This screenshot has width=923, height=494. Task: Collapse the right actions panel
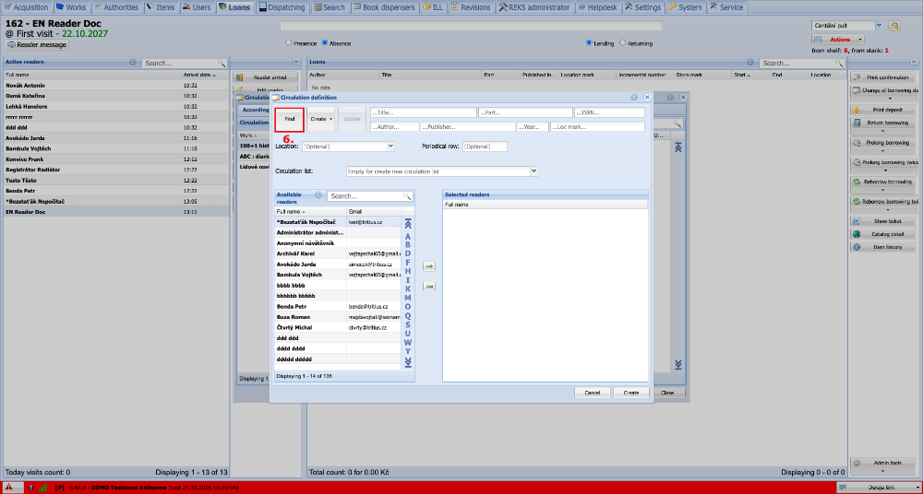(x=914, y=62)
